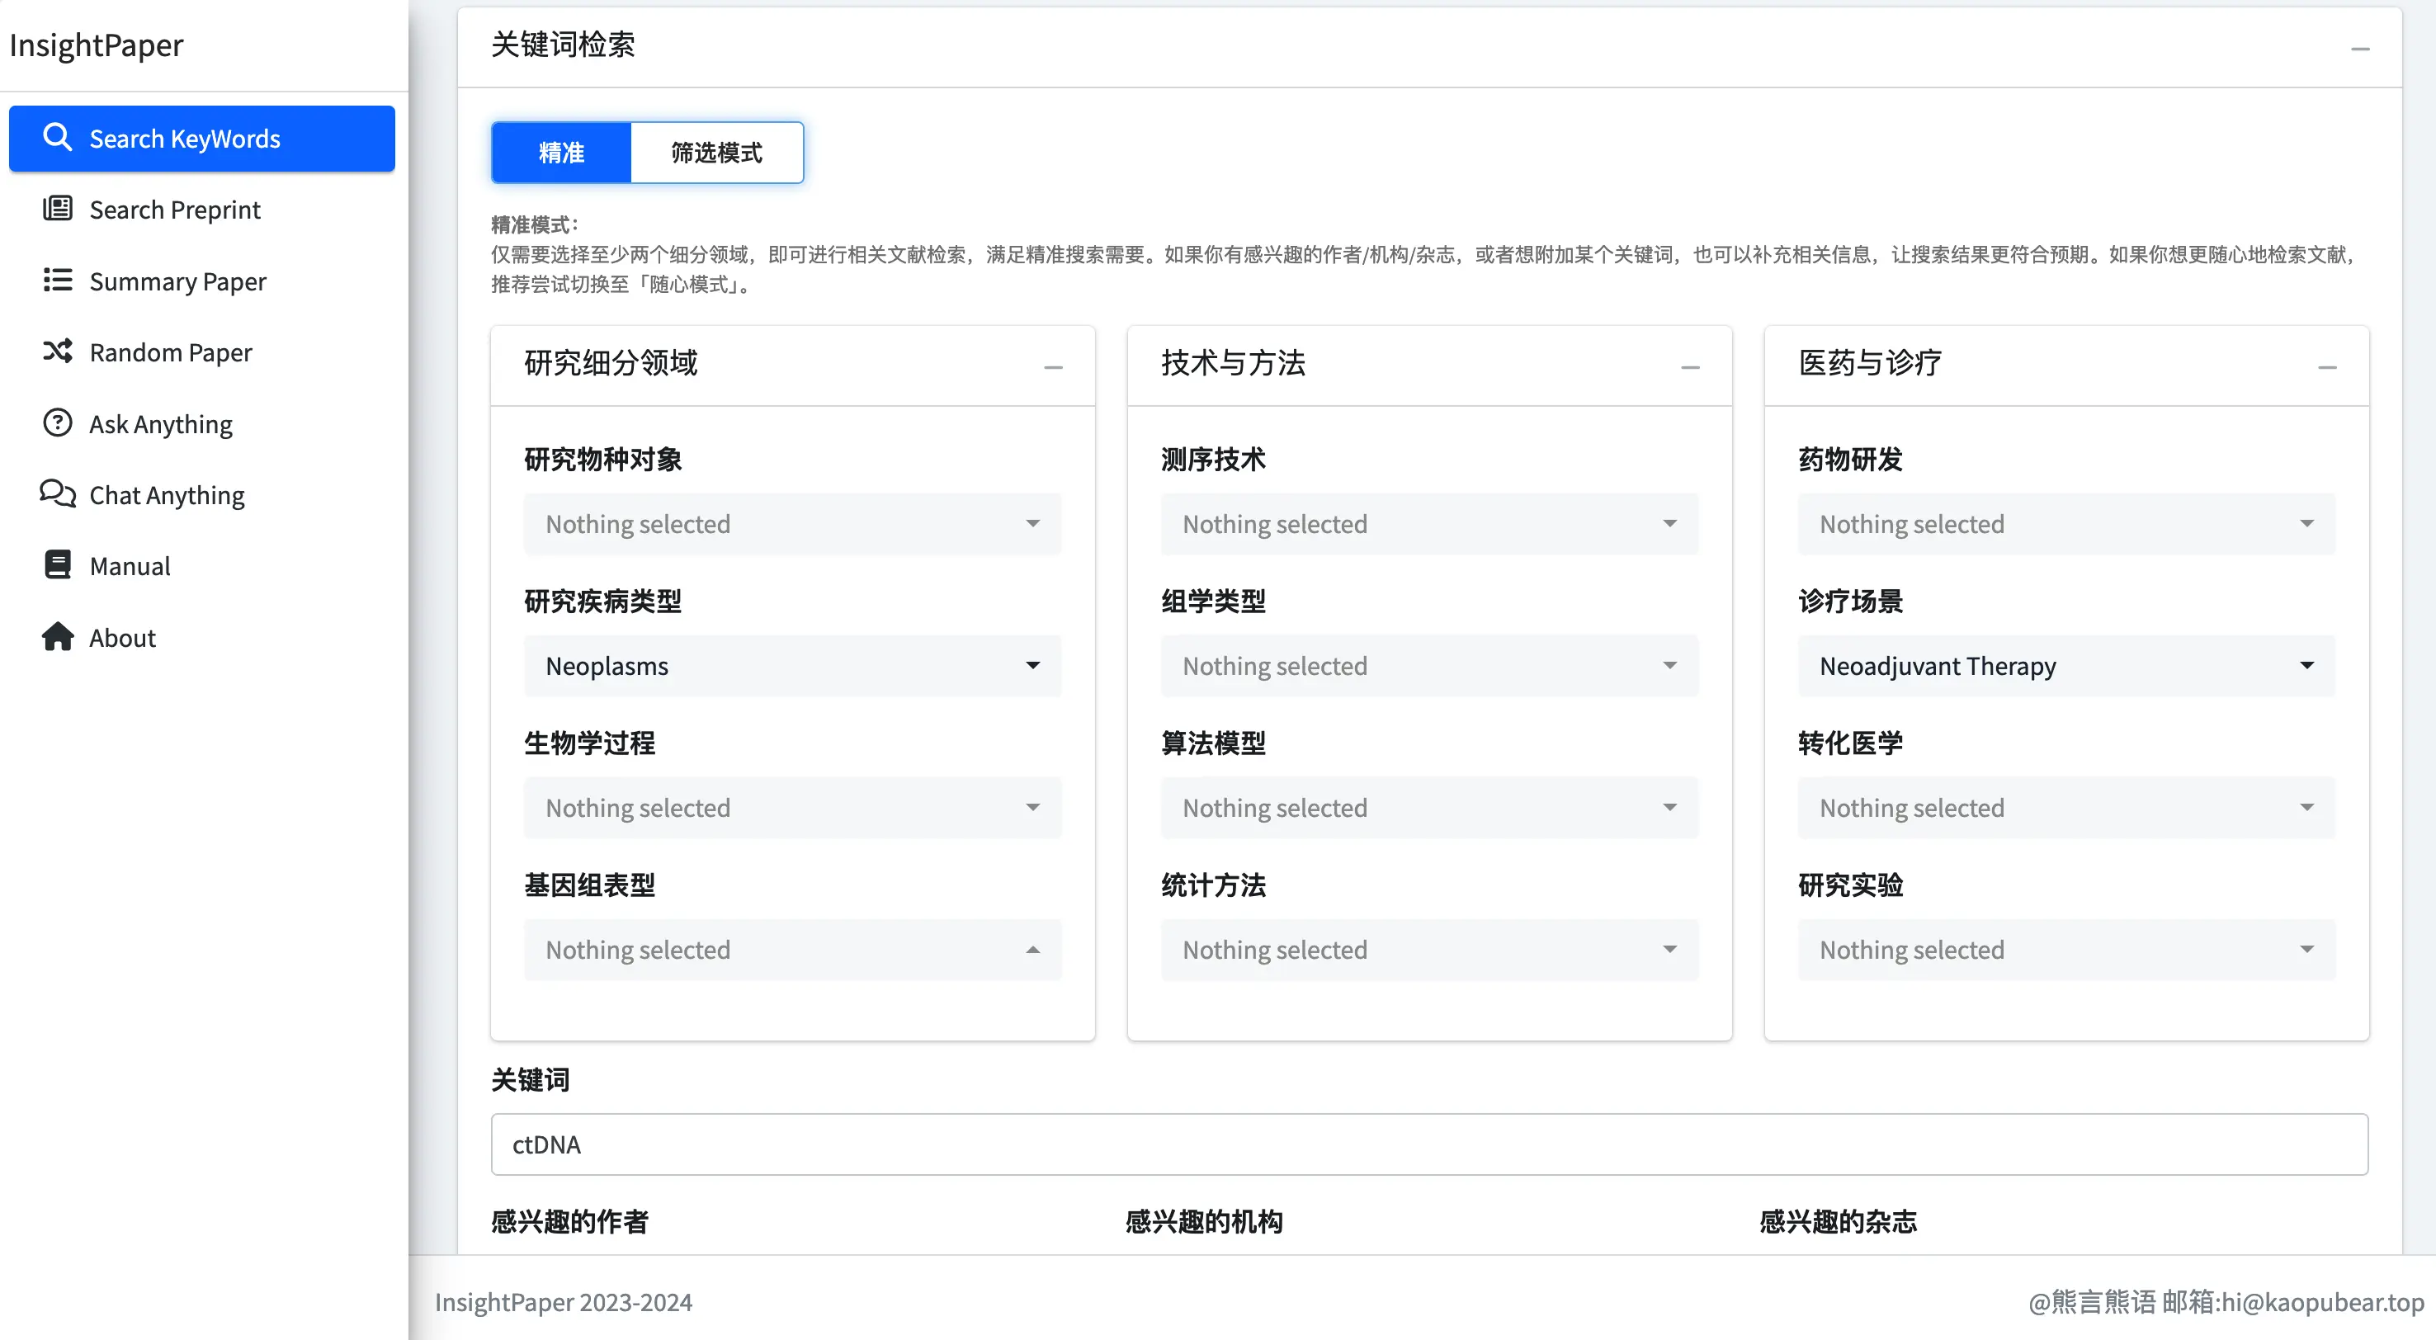2436x1340 pixels.
Task: Click the 感兴趣的作者 label
Action: pos(570,1222)
